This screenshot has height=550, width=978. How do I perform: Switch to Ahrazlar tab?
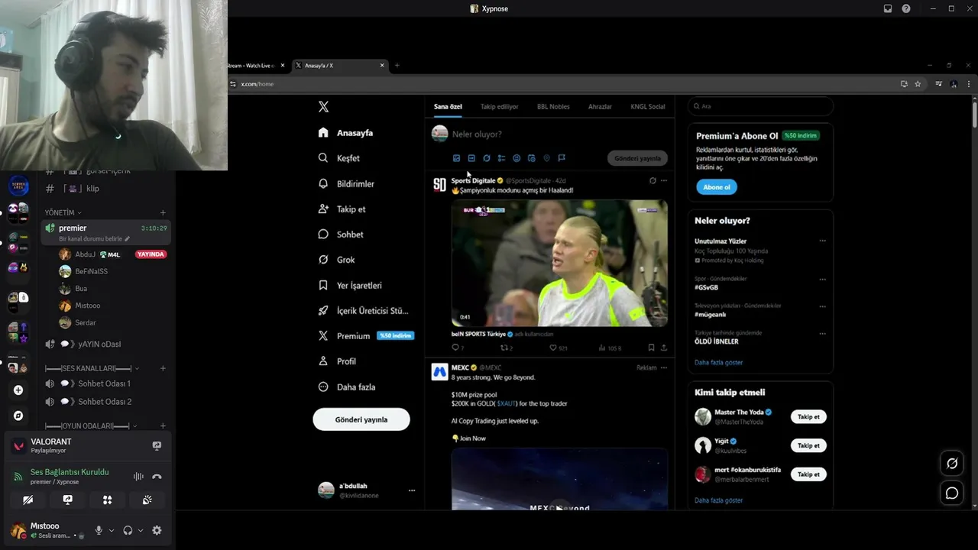click(600, 106)
